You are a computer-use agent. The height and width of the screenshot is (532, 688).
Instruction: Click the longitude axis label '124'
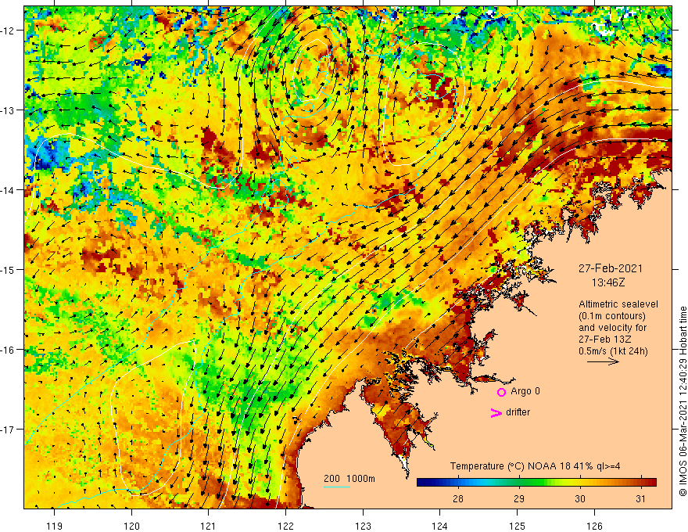coord(440,526)
